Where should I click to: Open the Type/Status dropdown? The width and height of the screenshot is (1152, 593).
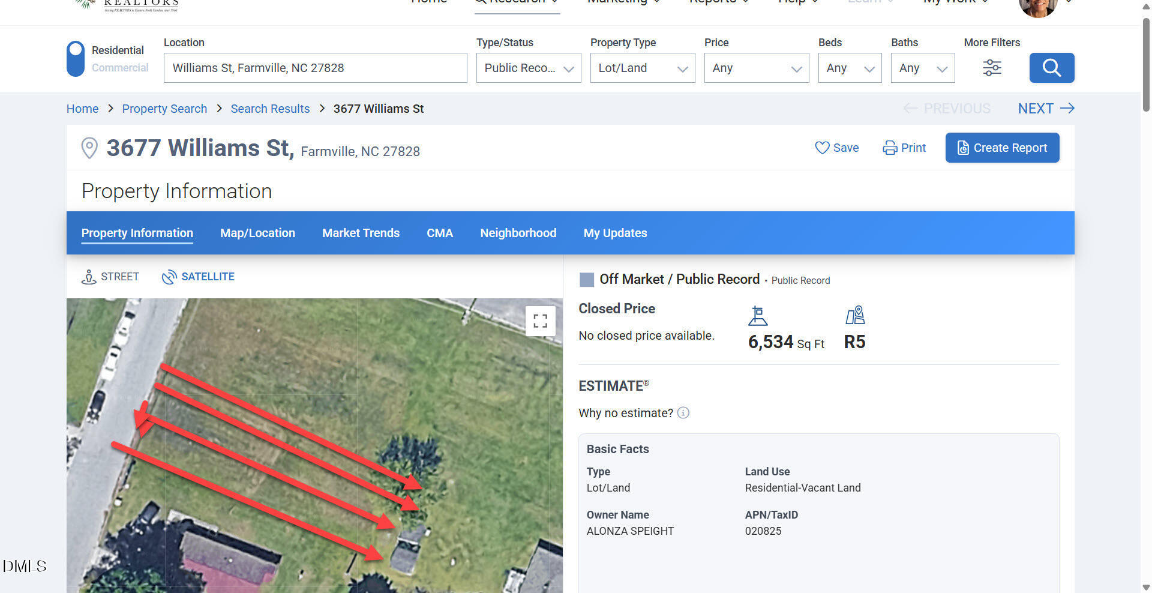528,68
